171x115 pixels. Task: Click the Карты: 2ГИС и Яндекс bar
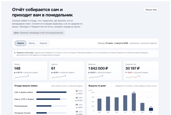point(51,99)
